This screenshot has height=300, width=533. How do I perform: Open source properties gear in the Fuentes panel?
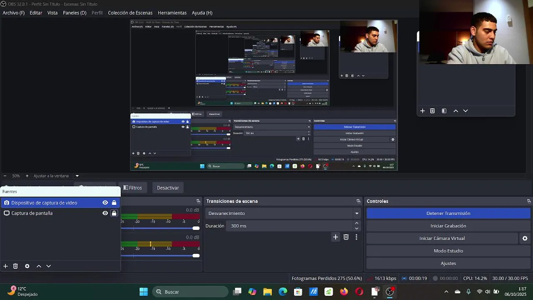coord(27,266)
